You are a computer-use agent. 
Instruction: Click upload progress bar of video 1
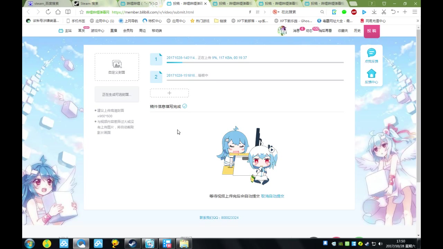(x=255, y=63)
